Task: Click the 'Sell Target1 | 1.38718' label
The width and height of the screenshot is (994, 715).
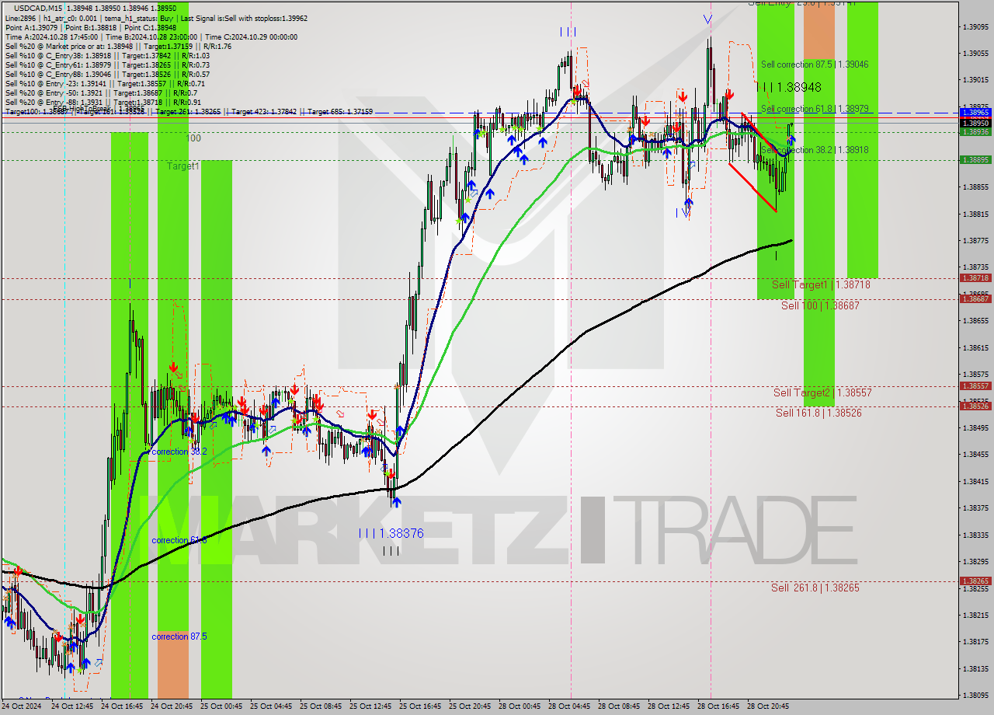Action: [x=821, y=285]
